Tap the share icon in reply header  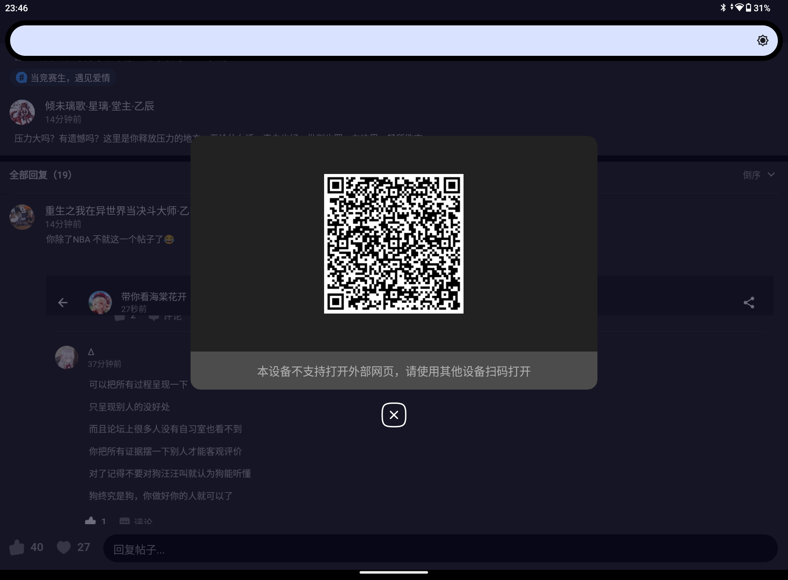coord(749,302)
